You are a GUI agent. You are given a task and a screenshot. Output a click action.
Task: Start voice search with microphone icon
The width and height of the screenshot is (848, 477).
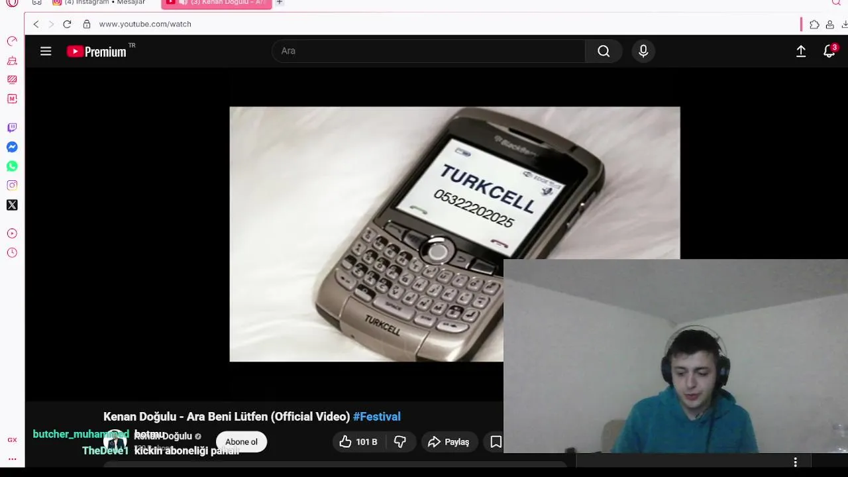click(643, 51)
